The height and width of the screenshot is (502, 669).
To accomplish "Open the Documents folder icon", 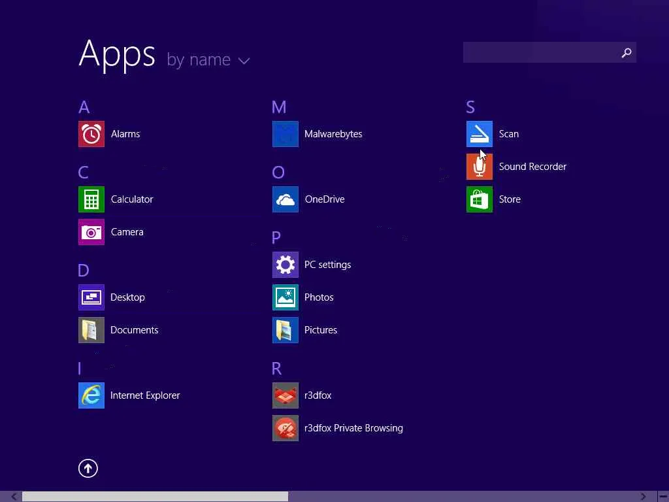I will pos(91,330).
